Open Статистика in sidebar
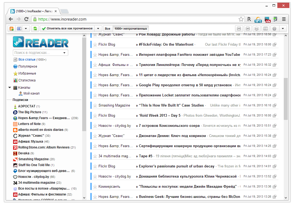295x204 pixels. [27, 80]
